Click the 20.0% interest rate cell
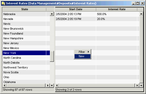The height and width of the screenshot is (94, 146). (117, 19)
